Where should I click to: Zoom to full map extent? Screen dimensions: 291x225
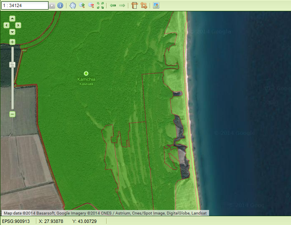[100, 5]
